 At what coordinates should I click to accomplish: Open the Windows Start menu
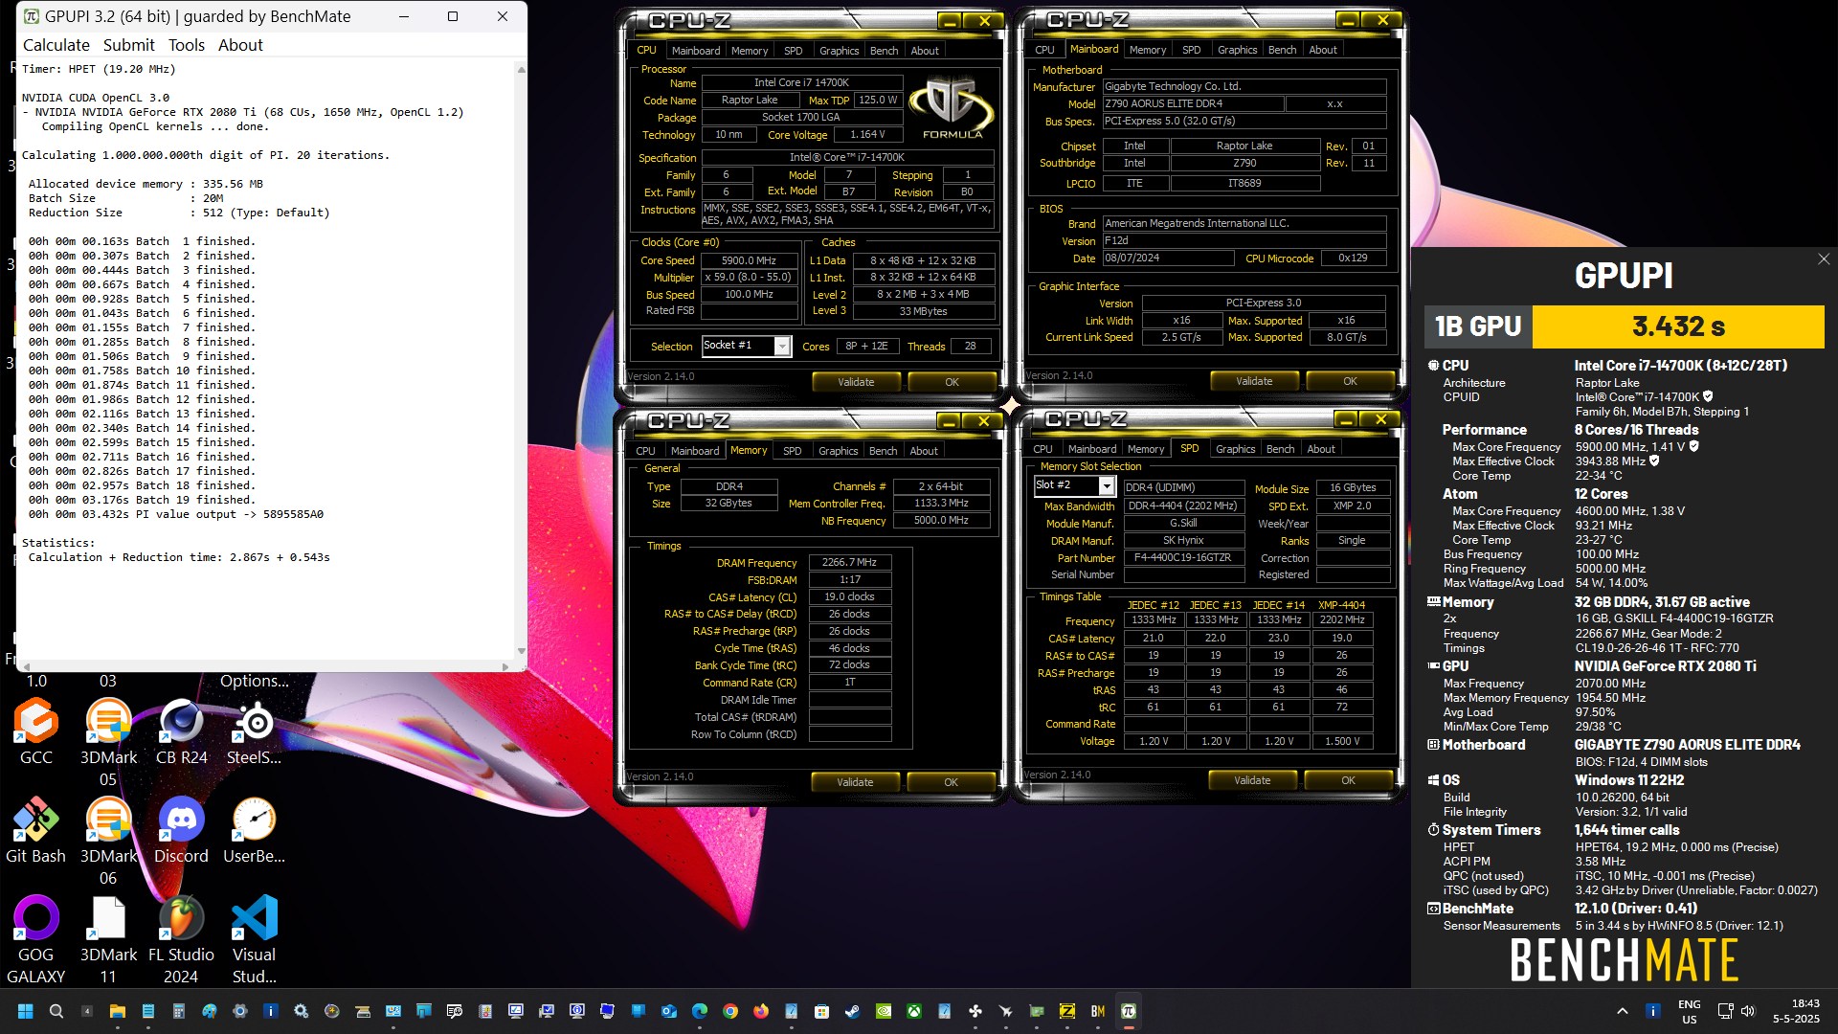point(26,1011)
